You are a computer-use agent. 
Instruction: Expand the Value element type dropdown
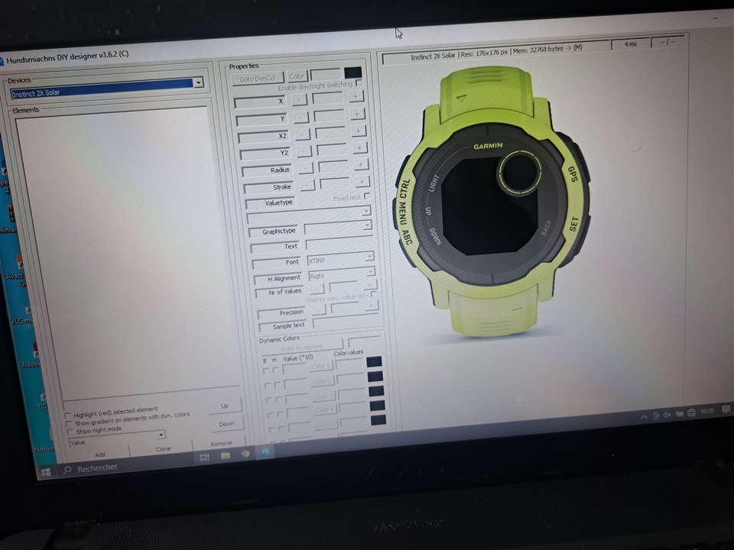[161, 435]
